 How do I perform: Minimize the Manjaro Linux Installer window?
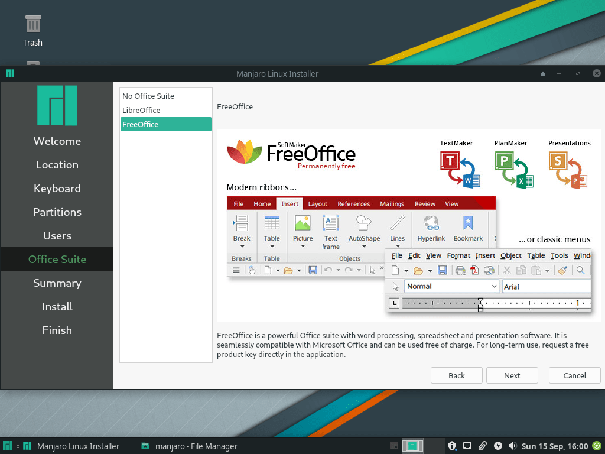(x=559, y=73)
